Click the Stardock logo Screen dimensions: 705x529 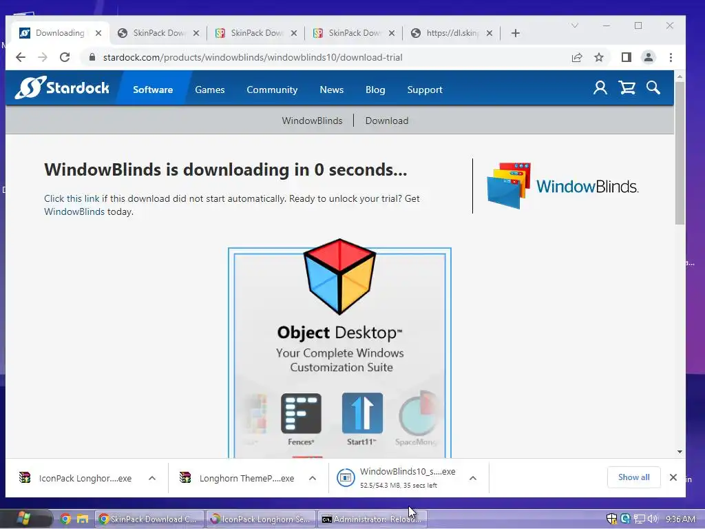point(62,87)
